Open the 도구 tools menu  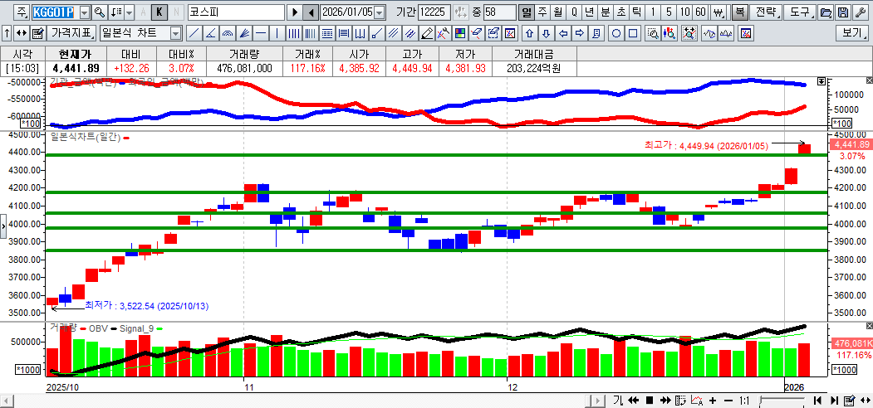pos(799,12)
